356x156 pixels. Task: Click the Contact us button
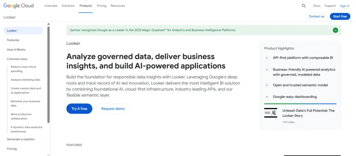[x=316, y=16]
